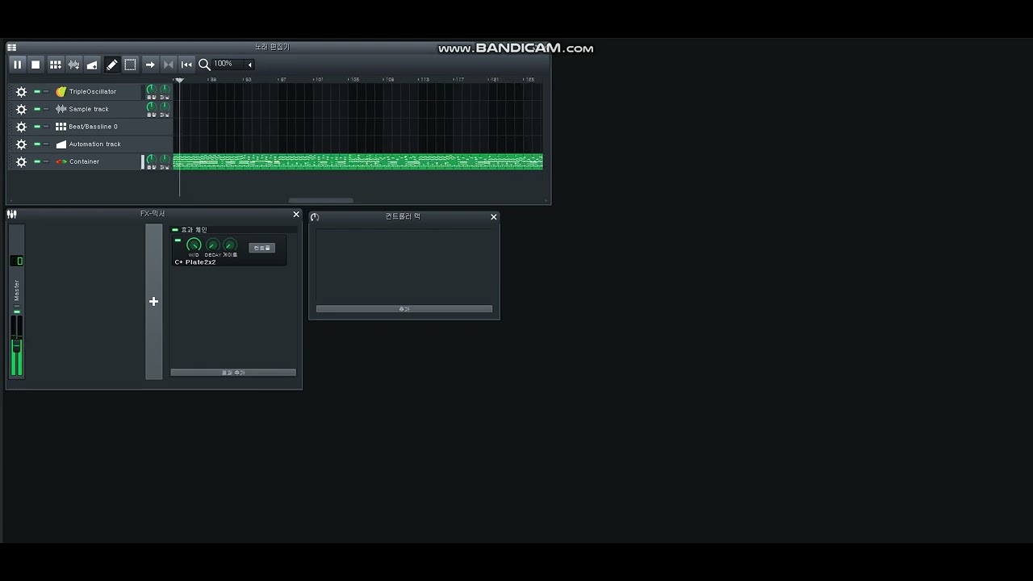Screen dimensions: 1033x581
Task: Open the 100% zoom combo box
Action: 233,65
